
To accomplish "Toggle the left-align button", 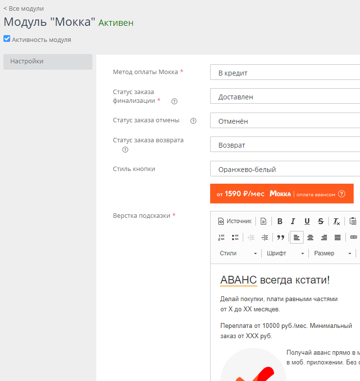I will coord(296,237).
